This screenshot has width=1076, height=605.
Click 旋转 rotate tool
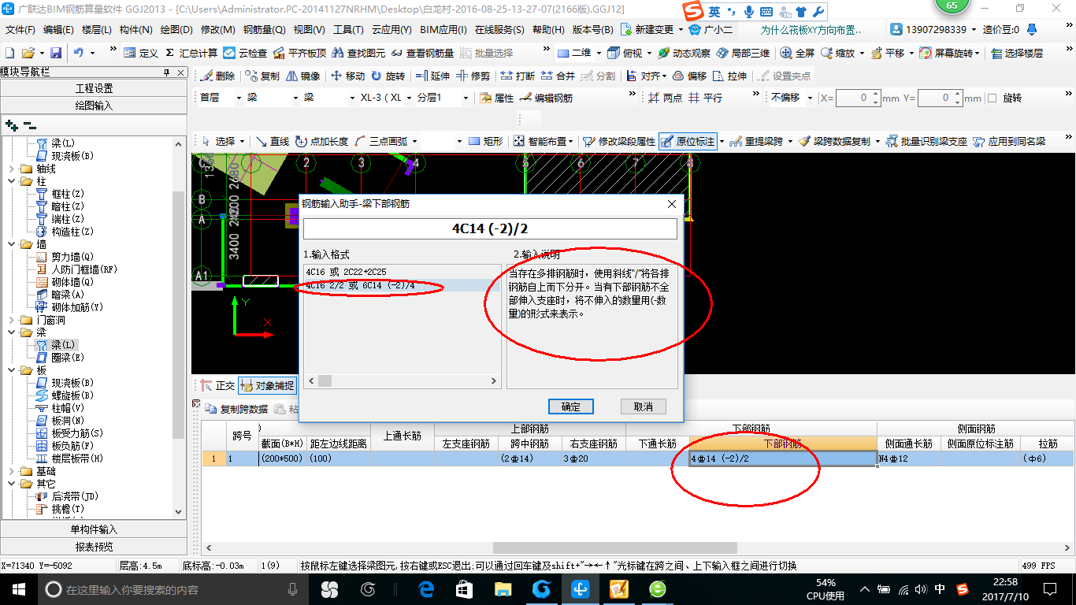388,76
